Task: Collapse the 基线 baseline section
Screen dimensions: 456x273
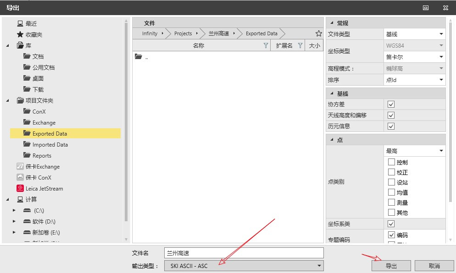Action: (x=332, y=93)
